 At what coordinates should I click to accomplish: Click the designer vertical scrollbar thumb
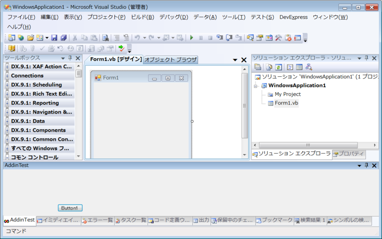(244, 105)
